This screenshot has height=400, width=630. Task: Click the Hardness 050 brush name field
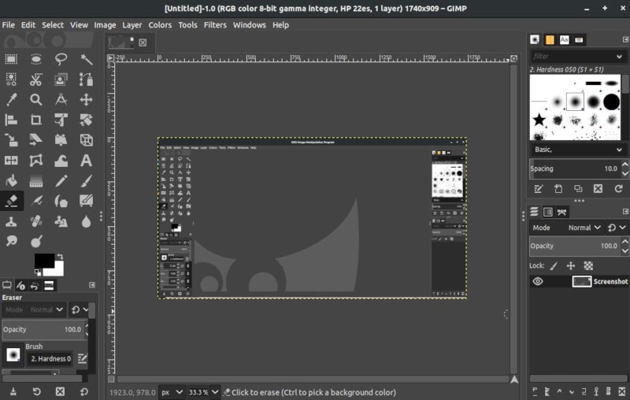coord(50,359)
